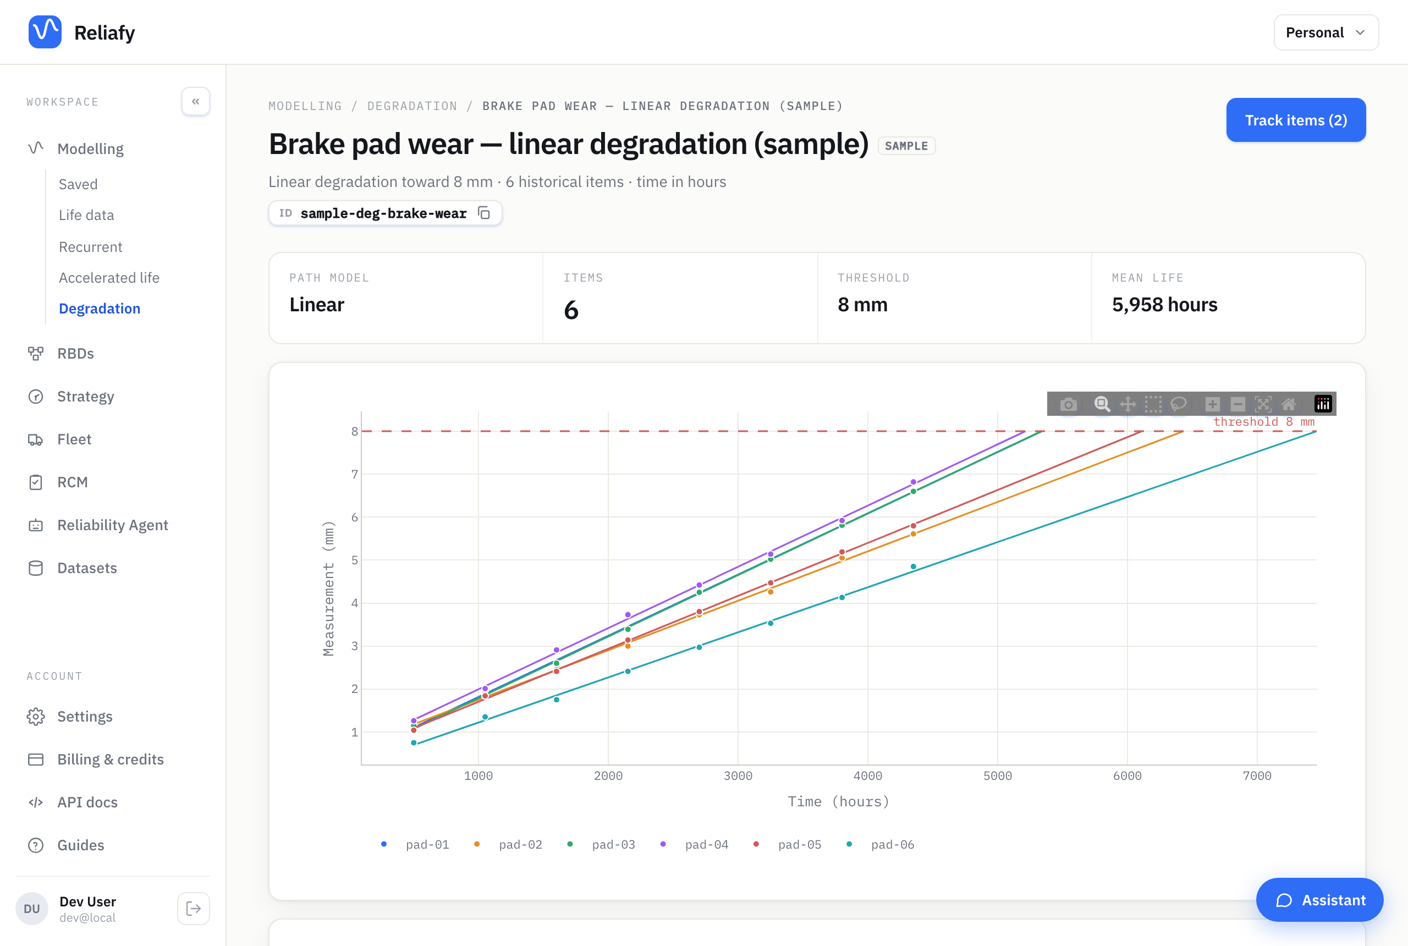Click the Time (hours) axis title

coord(838,801)
